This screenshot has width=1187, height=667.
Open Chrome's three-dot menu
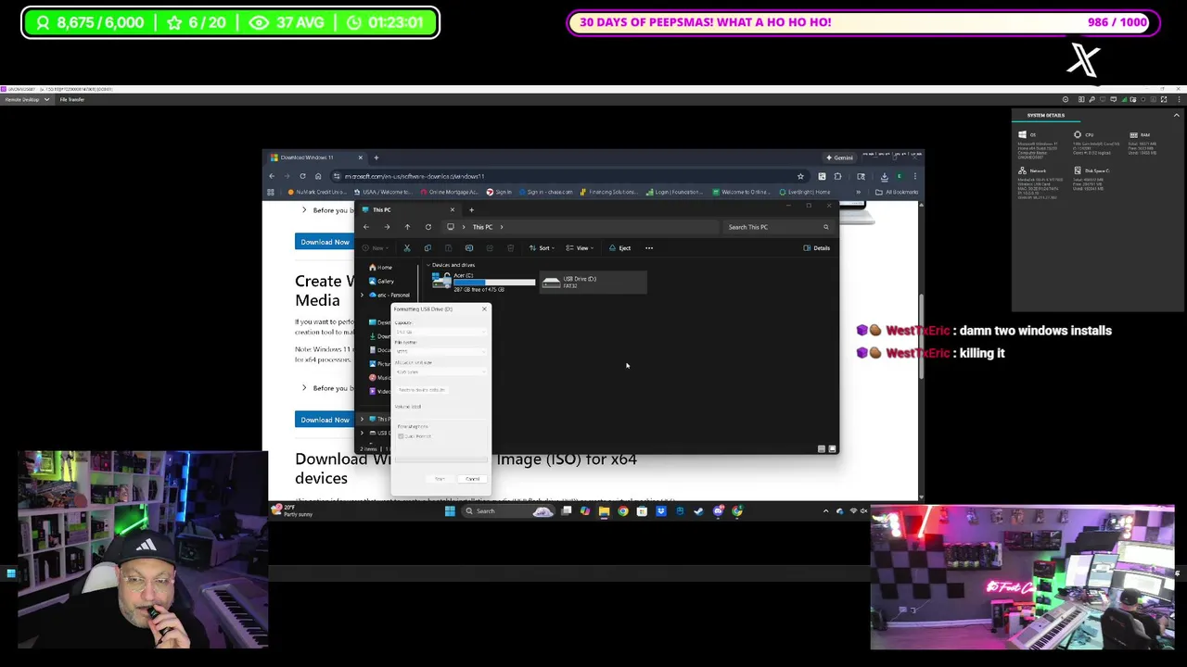[914, 176]
